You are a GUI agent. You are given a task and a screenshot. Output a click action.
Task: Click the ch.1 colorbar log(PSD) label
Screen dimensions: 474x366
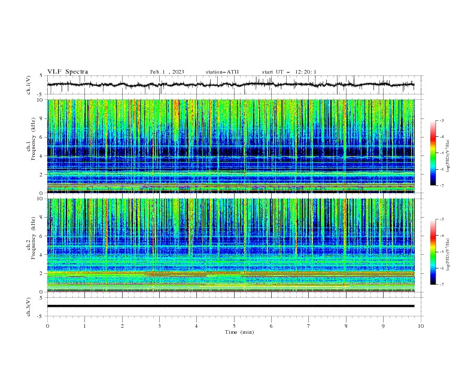(x=448, y=156)
